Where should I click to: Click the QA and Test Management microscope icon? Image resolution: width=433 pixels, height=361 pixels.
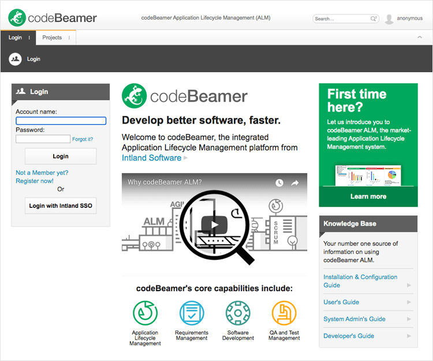(x=284, y=313)
